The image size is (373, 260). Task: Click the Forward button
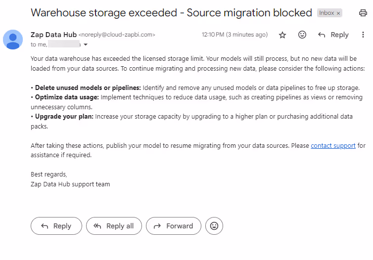click(x=174, y=226)
